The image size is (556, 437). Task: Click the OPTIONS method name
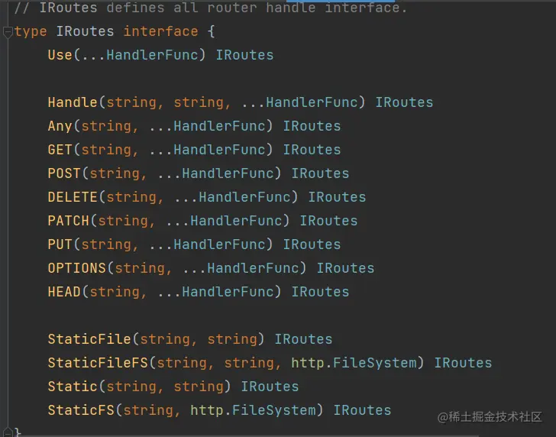(x=77, y=268)
